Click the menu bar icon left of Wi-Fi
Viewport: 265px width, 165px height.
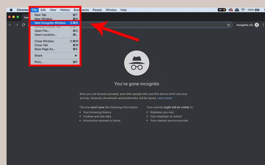click(237, 10)
